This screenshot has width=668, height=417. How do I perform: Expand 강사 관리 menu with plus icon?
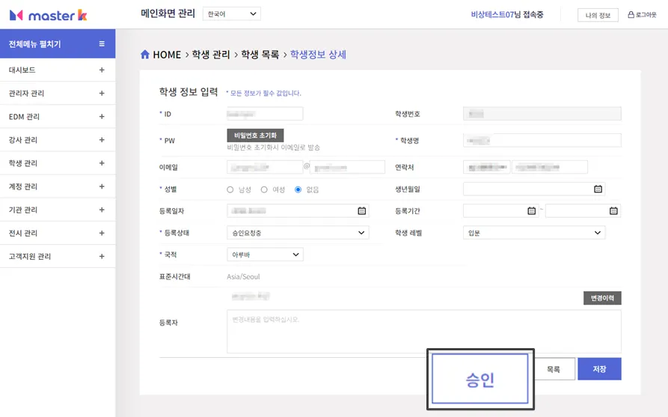(102, 140)
